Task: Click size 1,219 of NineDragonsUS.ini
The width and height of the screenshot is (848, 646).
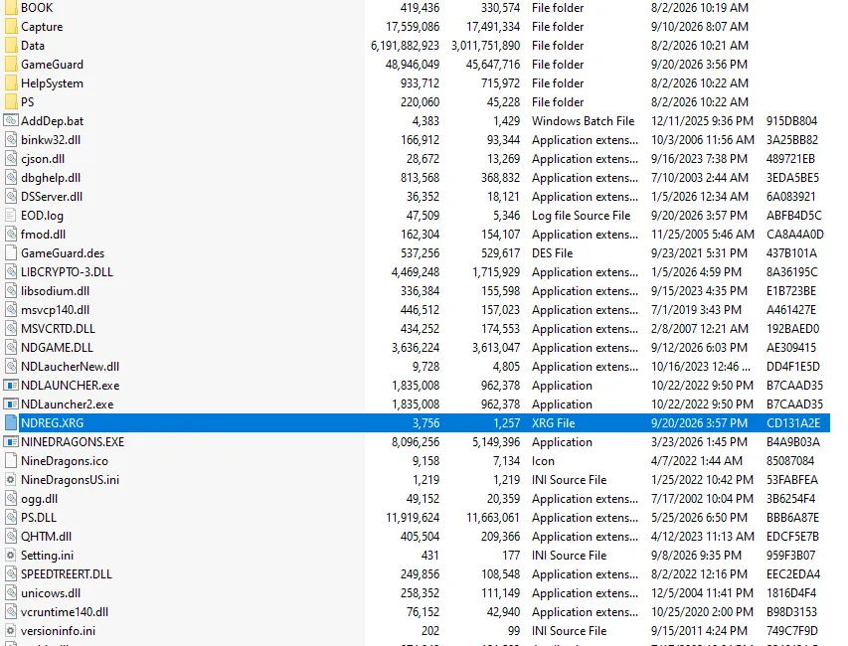Action: coord(425,480)
